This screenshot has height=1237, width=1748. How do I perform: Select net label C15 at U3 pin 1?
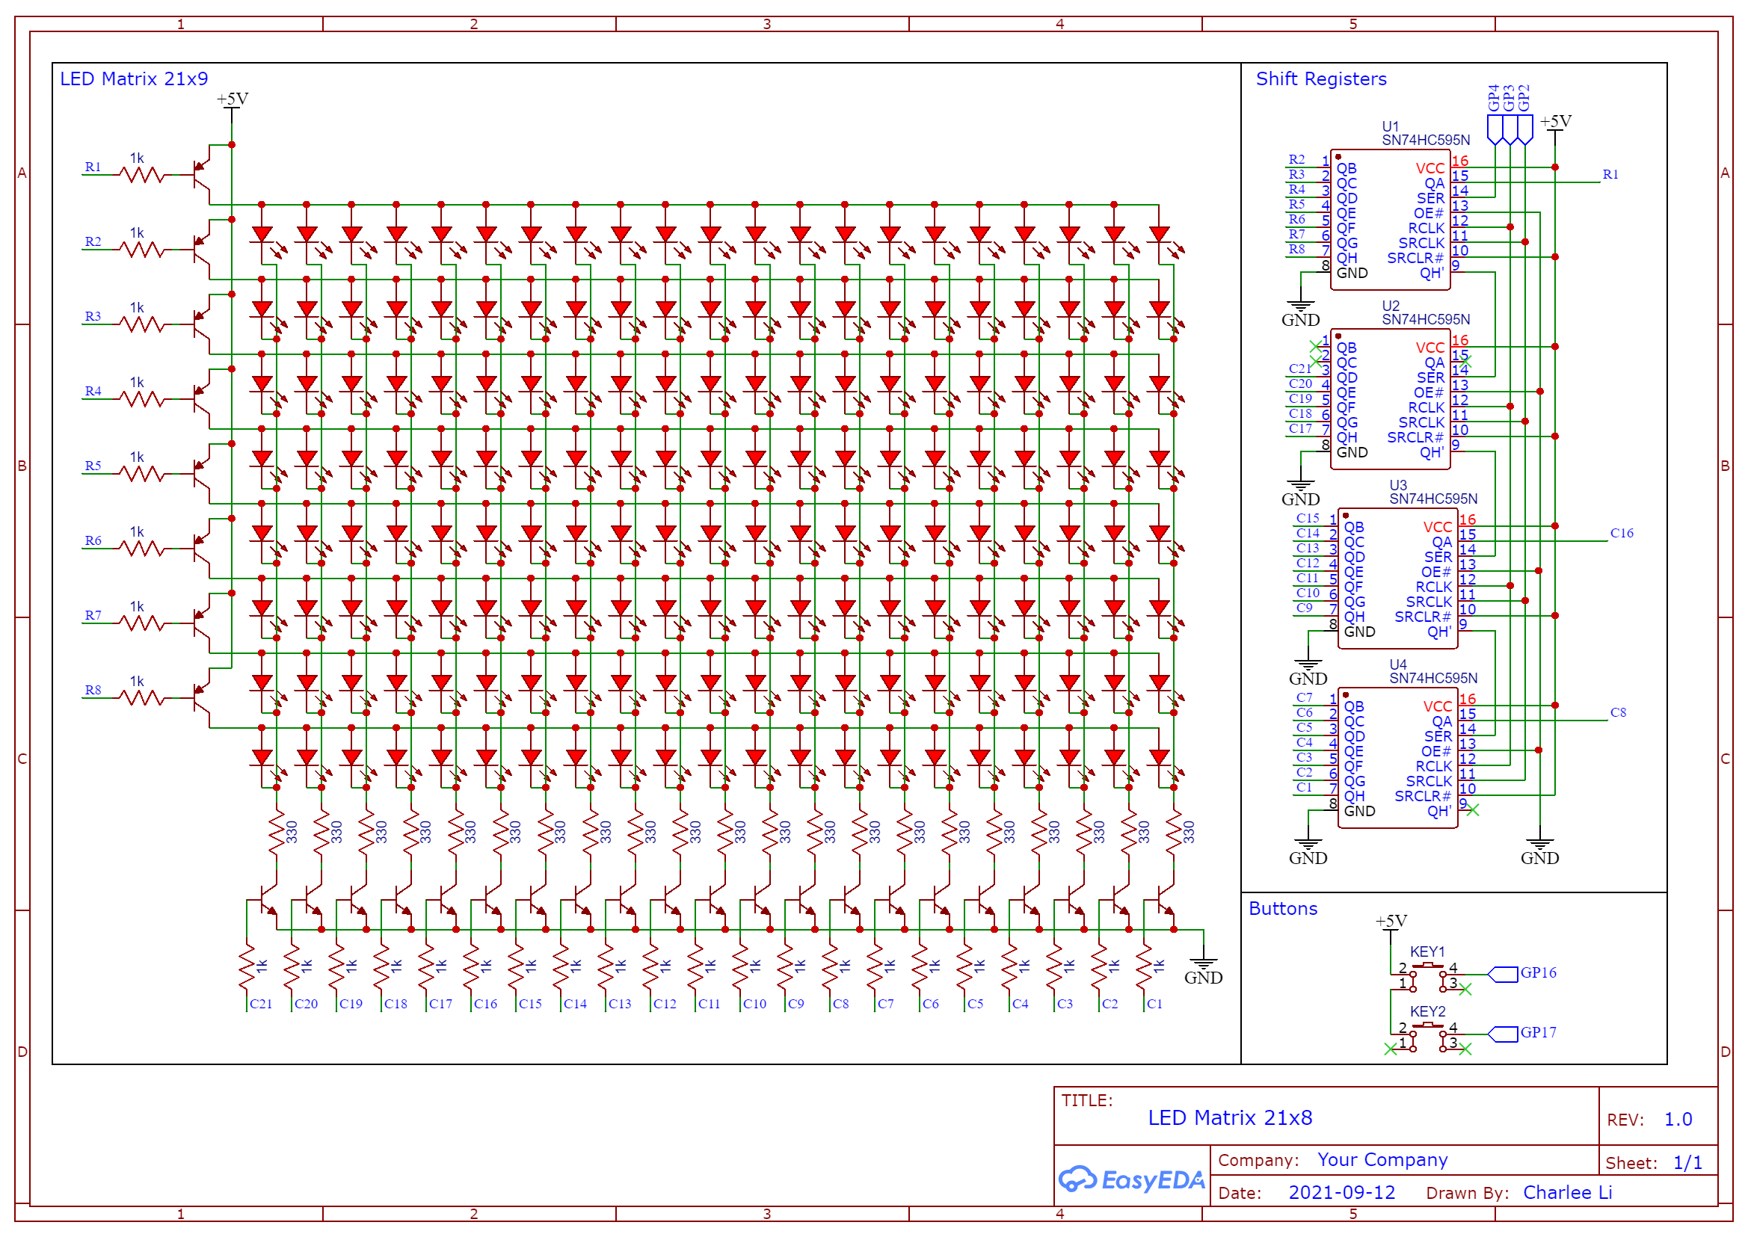tap(1308, 519)
